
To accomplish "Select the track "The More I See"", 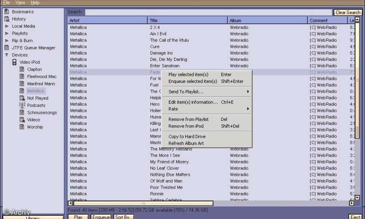I will [165, 155].
